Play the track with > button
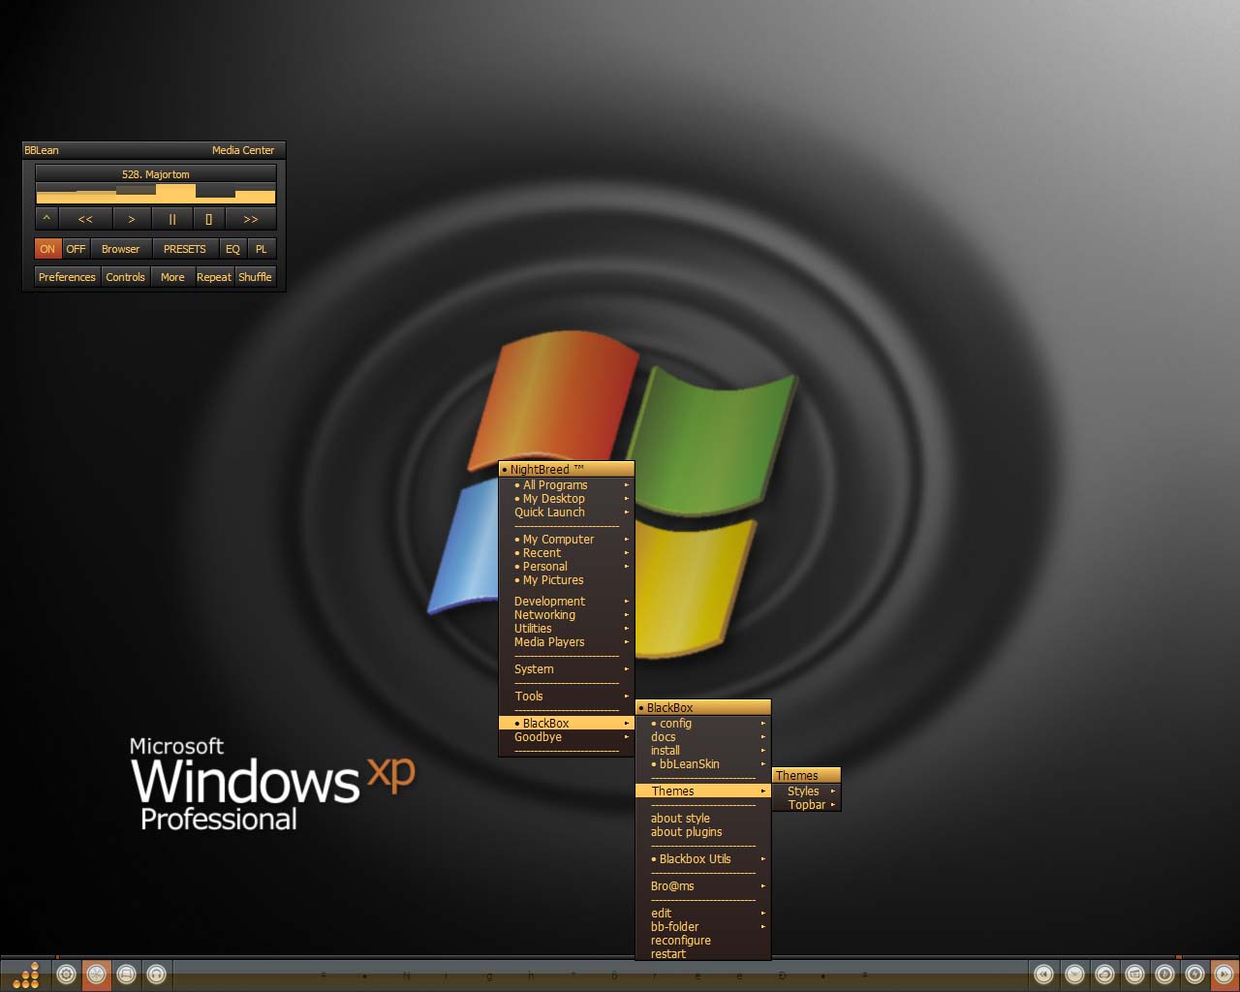Viewport: 1240px width, 992px height. click(132, 219)
